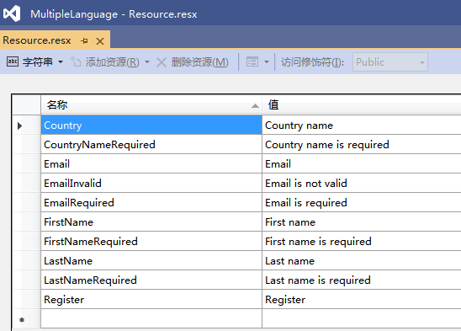The image size is (461, 331).
Task: Open the access modifier Public combo box
Action: 390,61
